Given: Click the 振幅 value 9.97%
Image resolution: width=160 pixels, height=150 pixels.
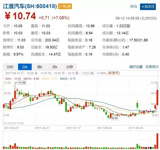Looking at the screenshot, I should (x=18, y=54).
